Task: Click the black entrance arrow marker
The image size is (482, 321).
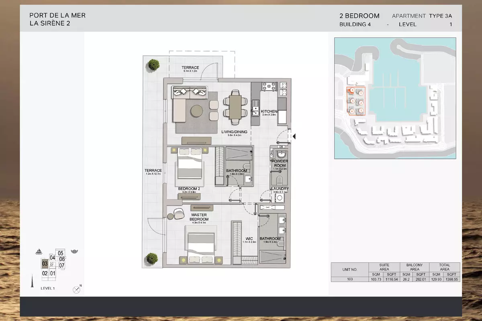Action: pyautogui.click(x=294, y=137)
